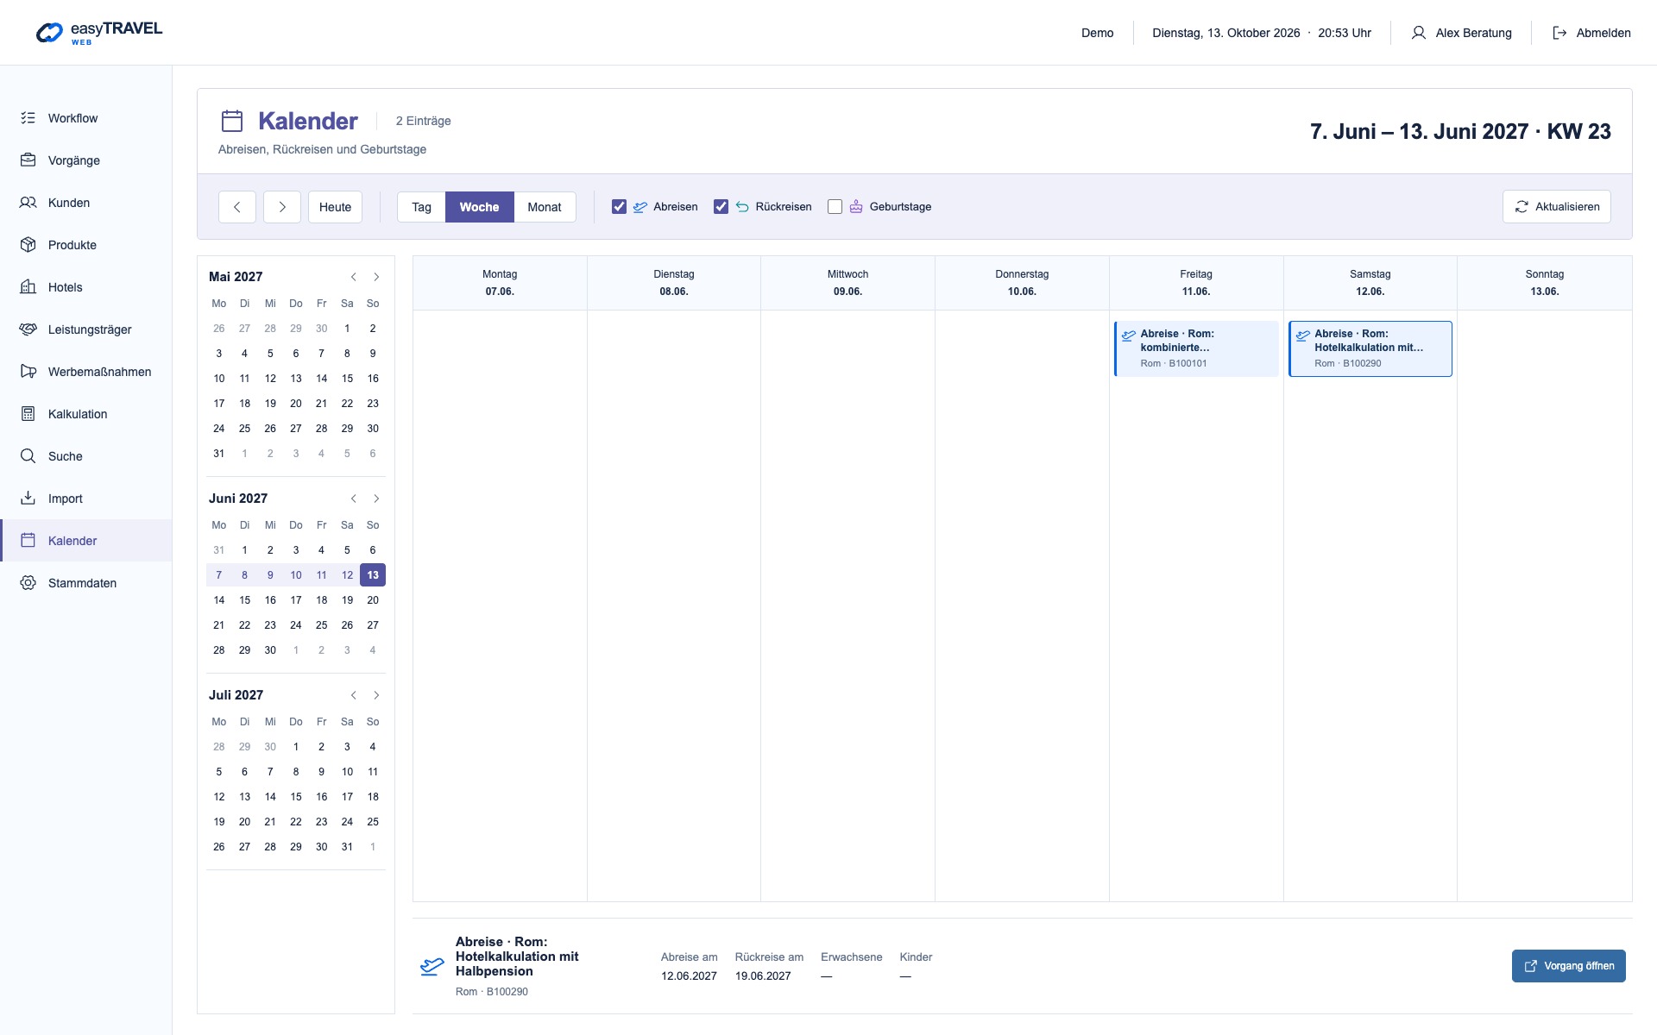This screenshot has height=1035, width=1657.
Task: Switch to the Monat view
Action: click(545, 207)
